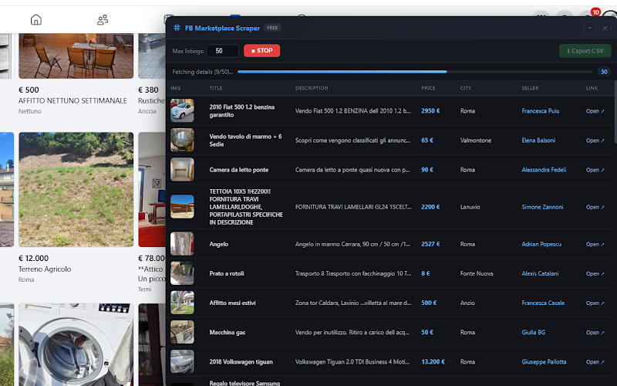Click Volkswagen tiguan thumbnail
Image resolution: width=617 pixels, height=386 pixels.
click(x=182, y=361)
